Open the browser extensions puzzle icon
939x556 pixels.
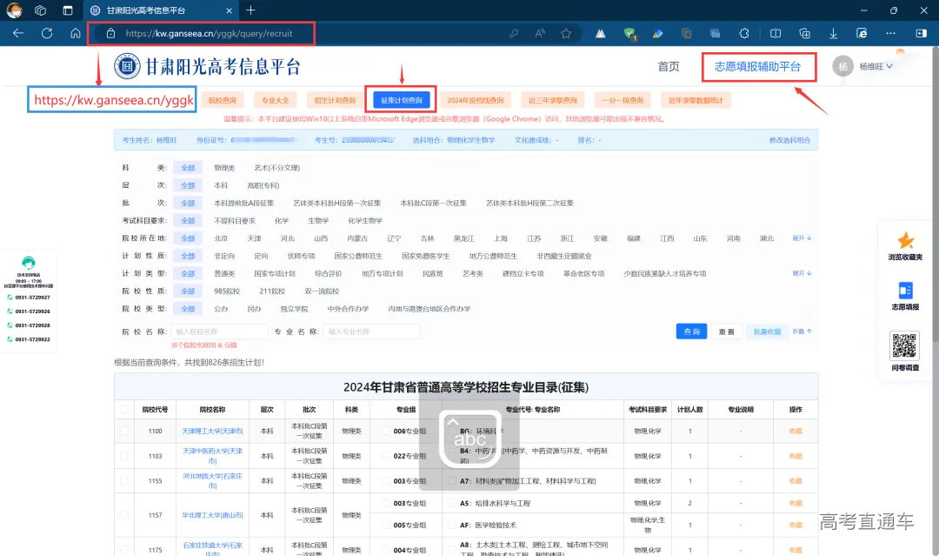point(744,33)
